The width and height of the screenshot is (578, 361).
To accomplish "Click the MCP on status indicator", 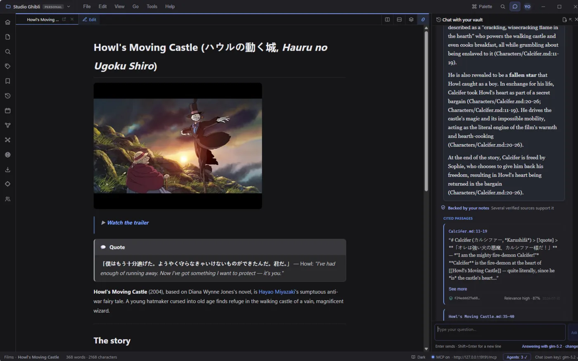I will tap(464, 357).
